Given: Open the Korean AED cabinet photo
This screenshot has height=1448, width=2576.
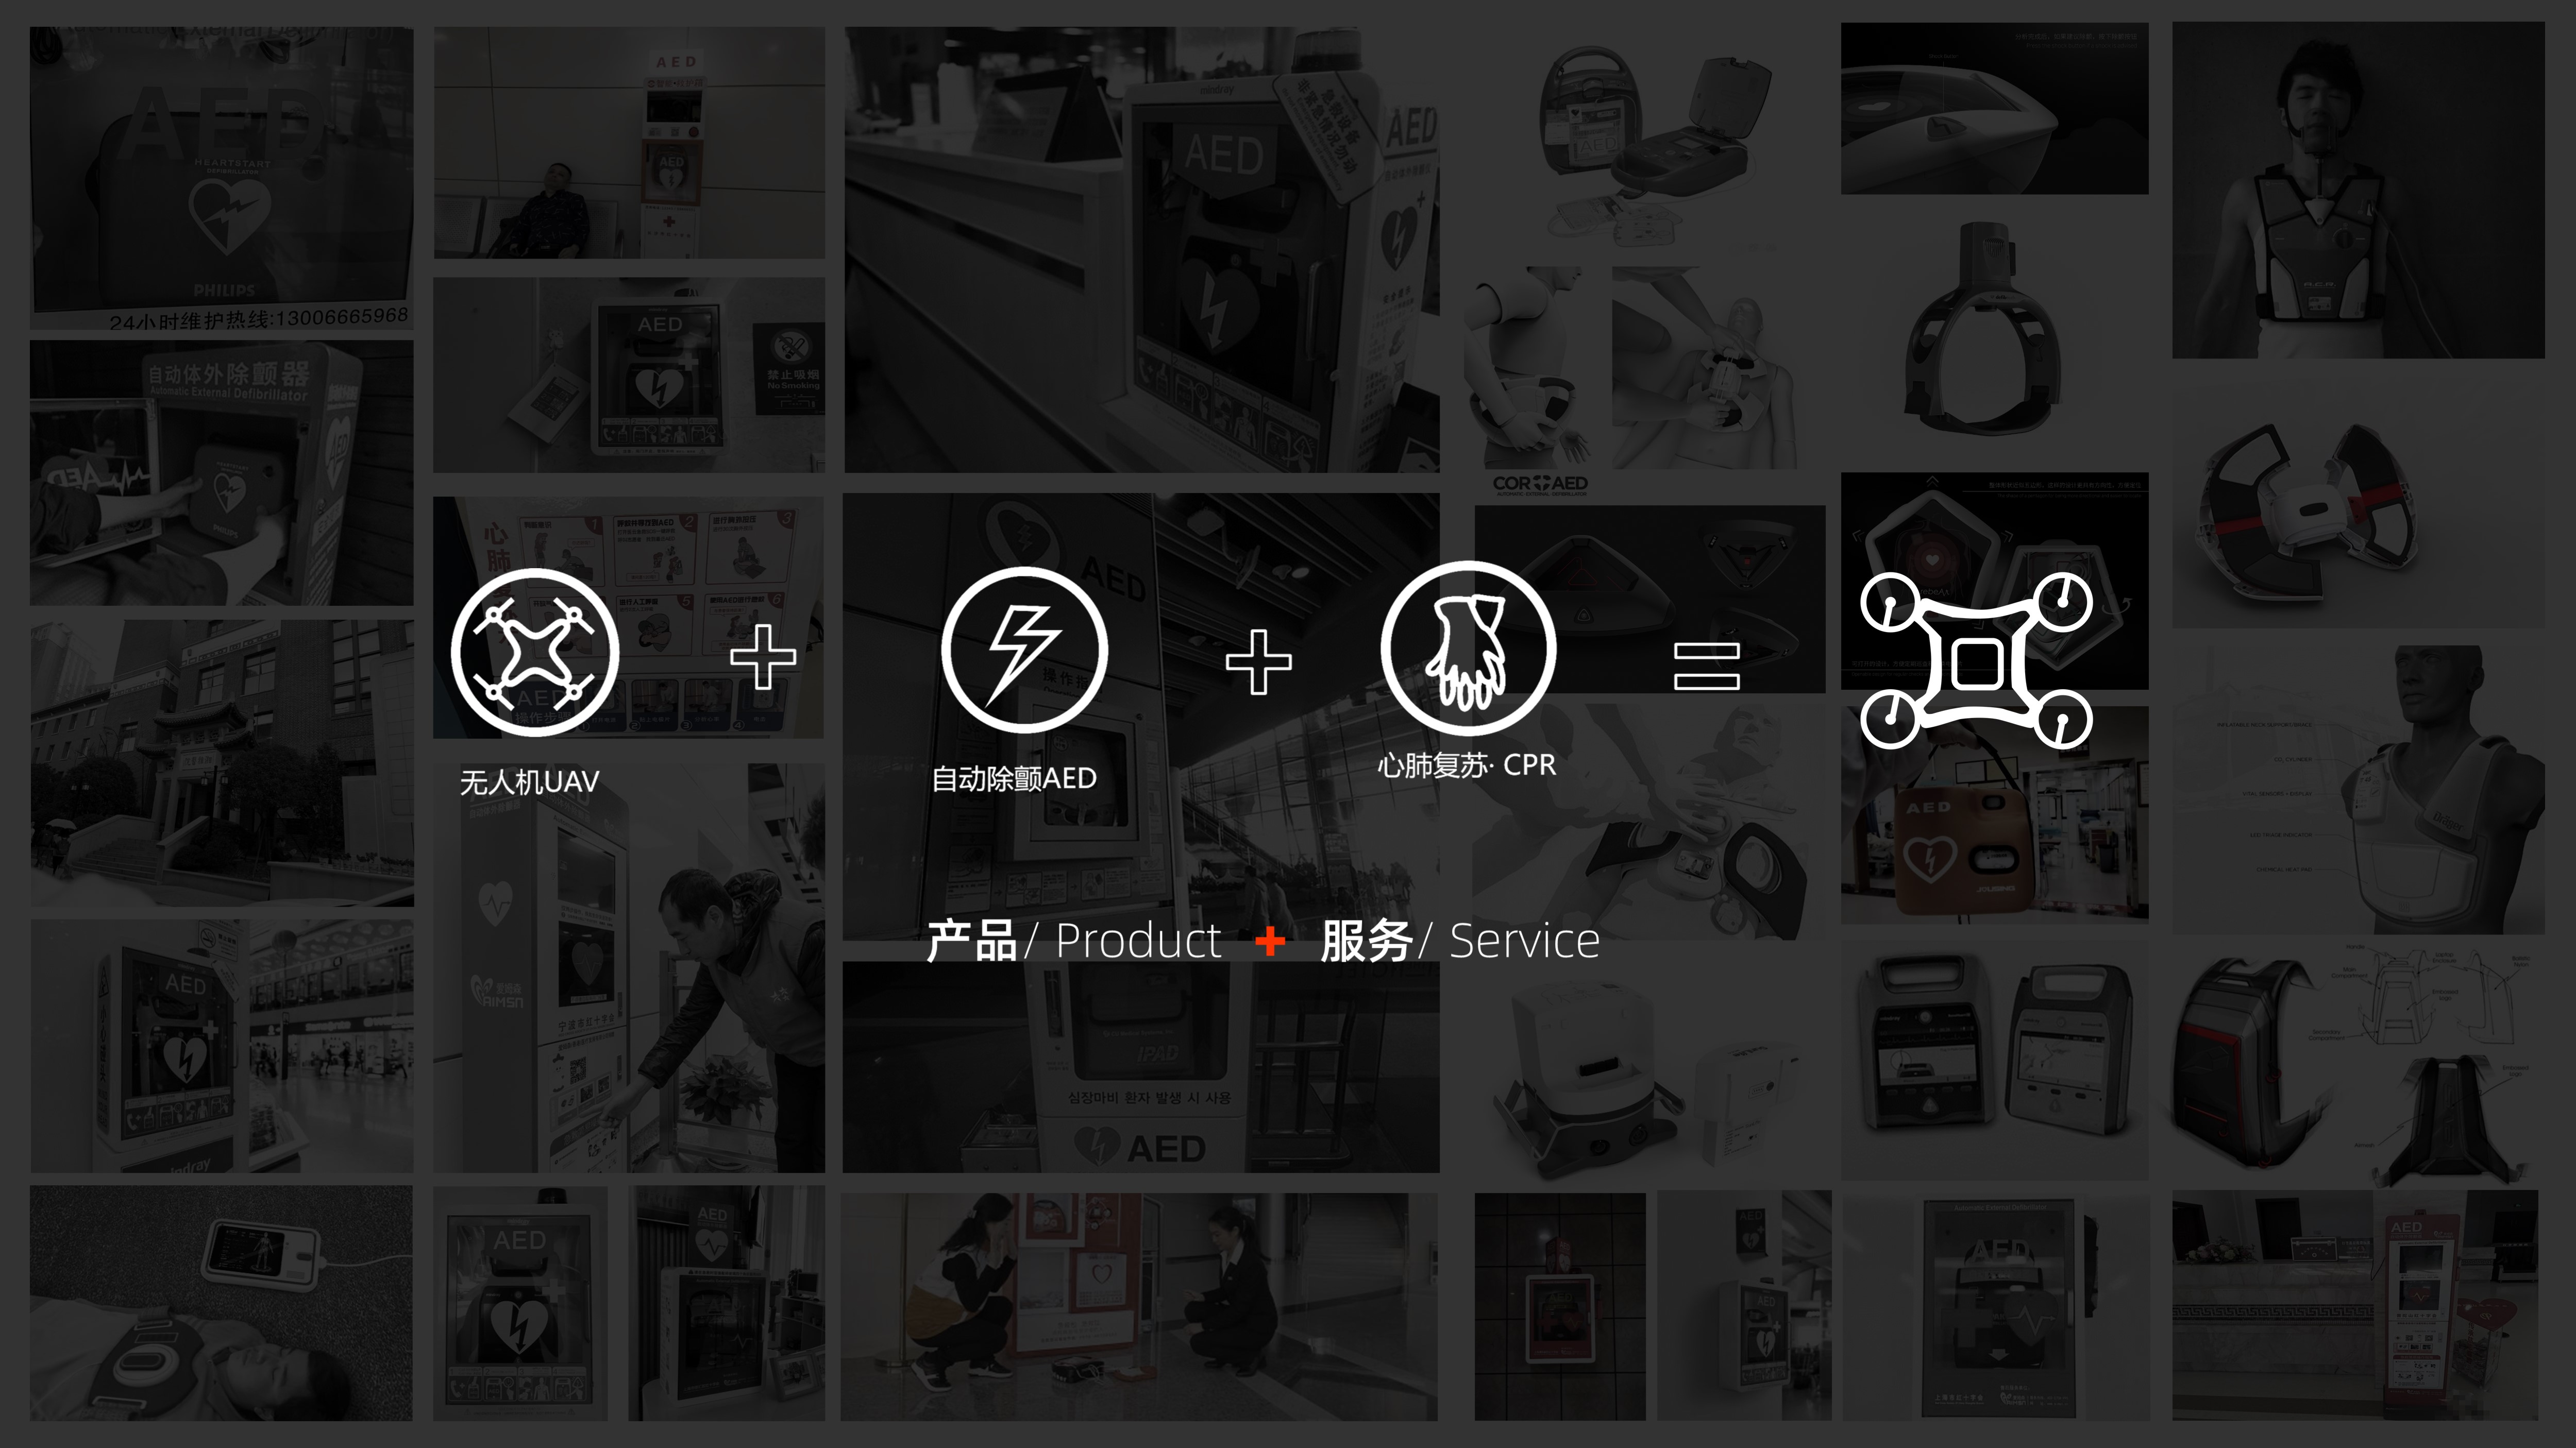Looking at the screenshot, I should pyautogui.click(x=1141, y=1066).
